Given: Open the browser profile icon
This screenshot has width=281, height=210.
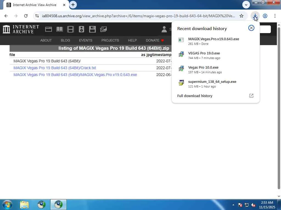Looking at the screenshot, I should click(x=265, y=16).
